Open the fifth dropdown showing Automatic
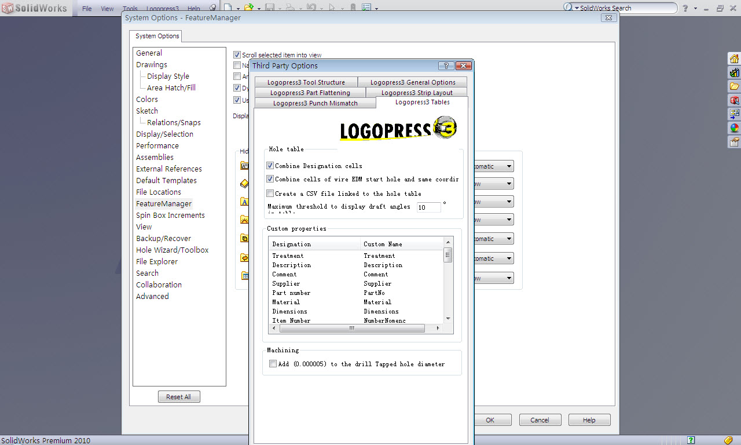The image size is (741, 445). coord(494,239)
